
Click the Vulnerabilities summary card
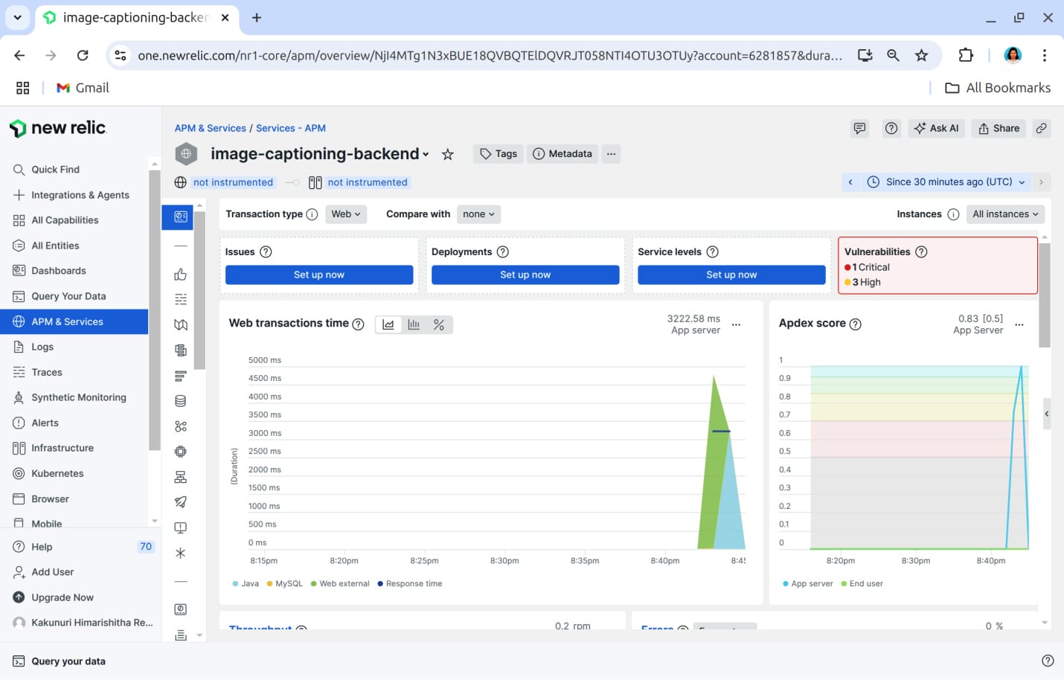pyautogui.click(x=937, y=266)
